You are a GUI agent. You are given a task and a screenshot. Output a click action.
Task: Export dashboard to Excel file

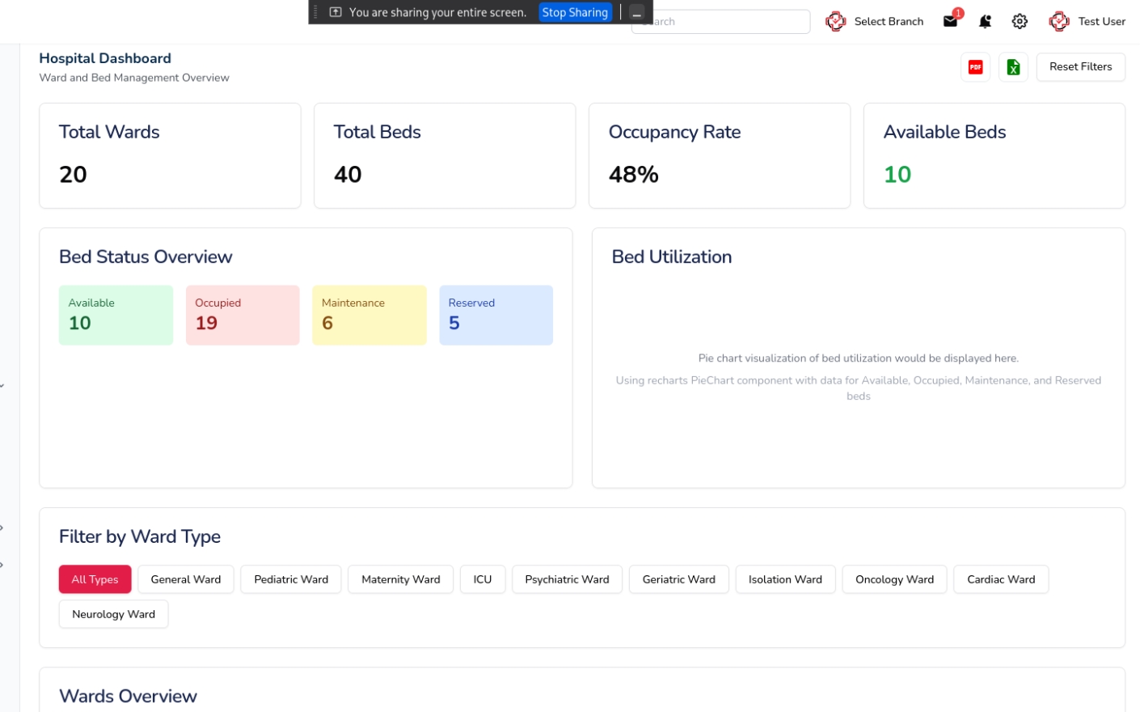click(1013, 67)
